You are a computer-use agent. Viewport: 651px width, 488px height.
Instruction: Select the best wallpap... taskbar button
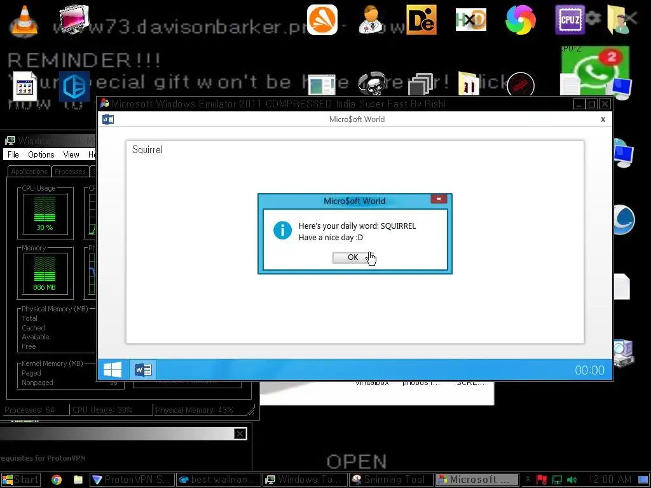[219, 480]
